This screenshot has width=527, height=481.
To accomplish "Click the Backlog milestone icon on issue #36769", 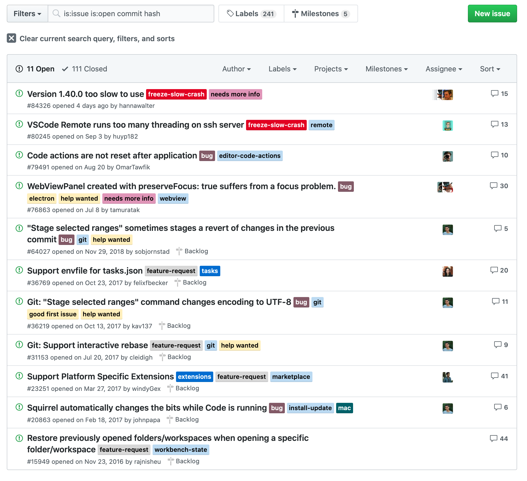I will point(178,282).
